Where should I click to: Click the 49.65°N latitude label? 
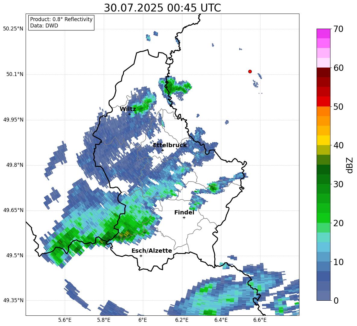13,210
